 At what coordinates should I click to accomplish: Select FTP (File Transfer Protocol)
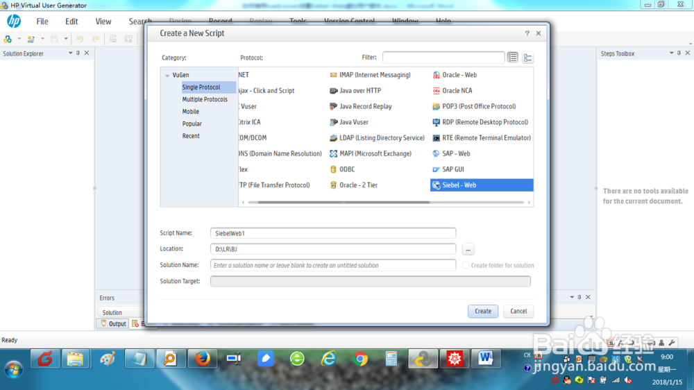[274, 185]
